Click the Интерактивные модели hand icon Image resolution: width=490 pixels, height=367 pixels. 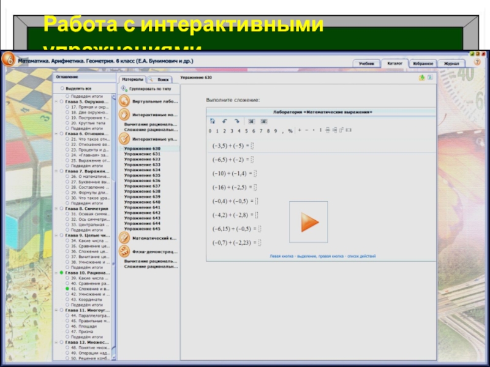124,114
